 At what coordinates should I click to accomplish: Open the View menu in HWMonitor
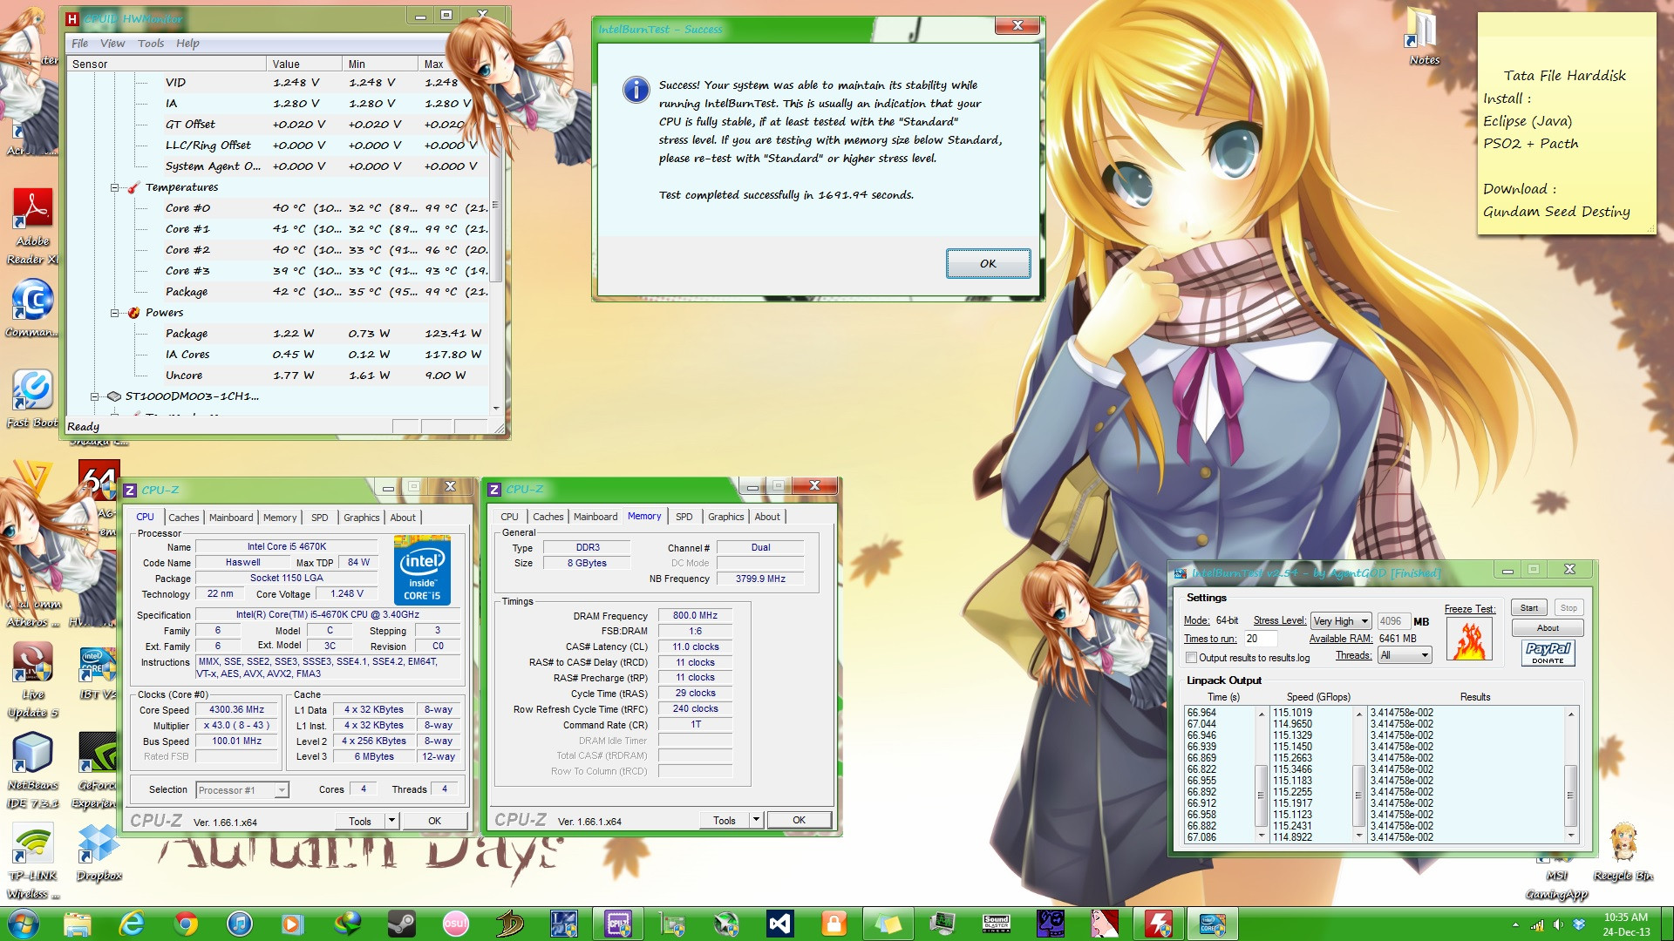[x=112, y=44]
